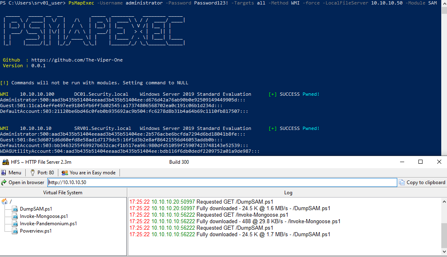Select Invoke-Mongoose.ps1 in file tree

(x=44, y=216)
